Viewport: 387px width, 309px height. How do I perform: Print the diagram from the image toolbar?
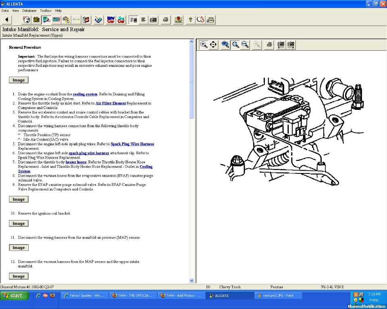(269, 45)
